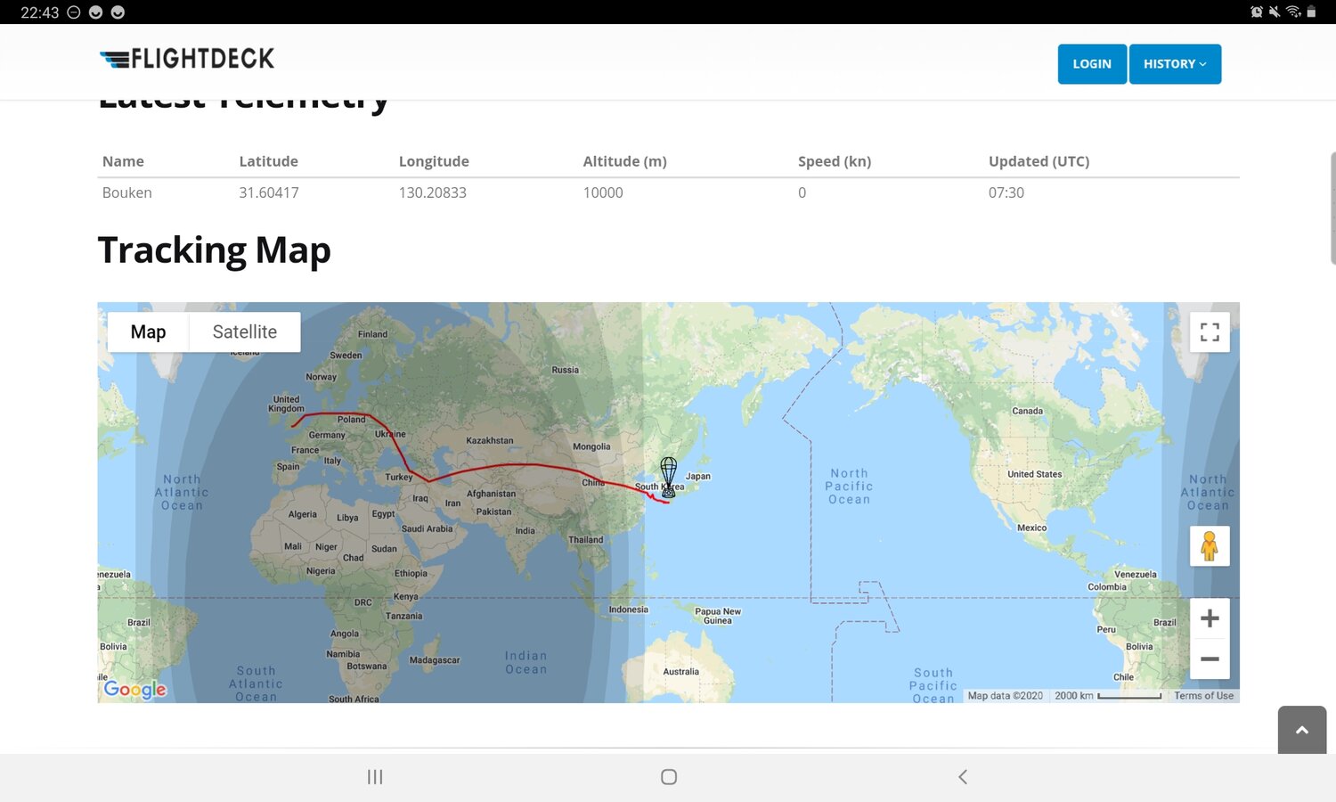
Task: Click the Map data ©2020 text
Action: pos(1005,696)
